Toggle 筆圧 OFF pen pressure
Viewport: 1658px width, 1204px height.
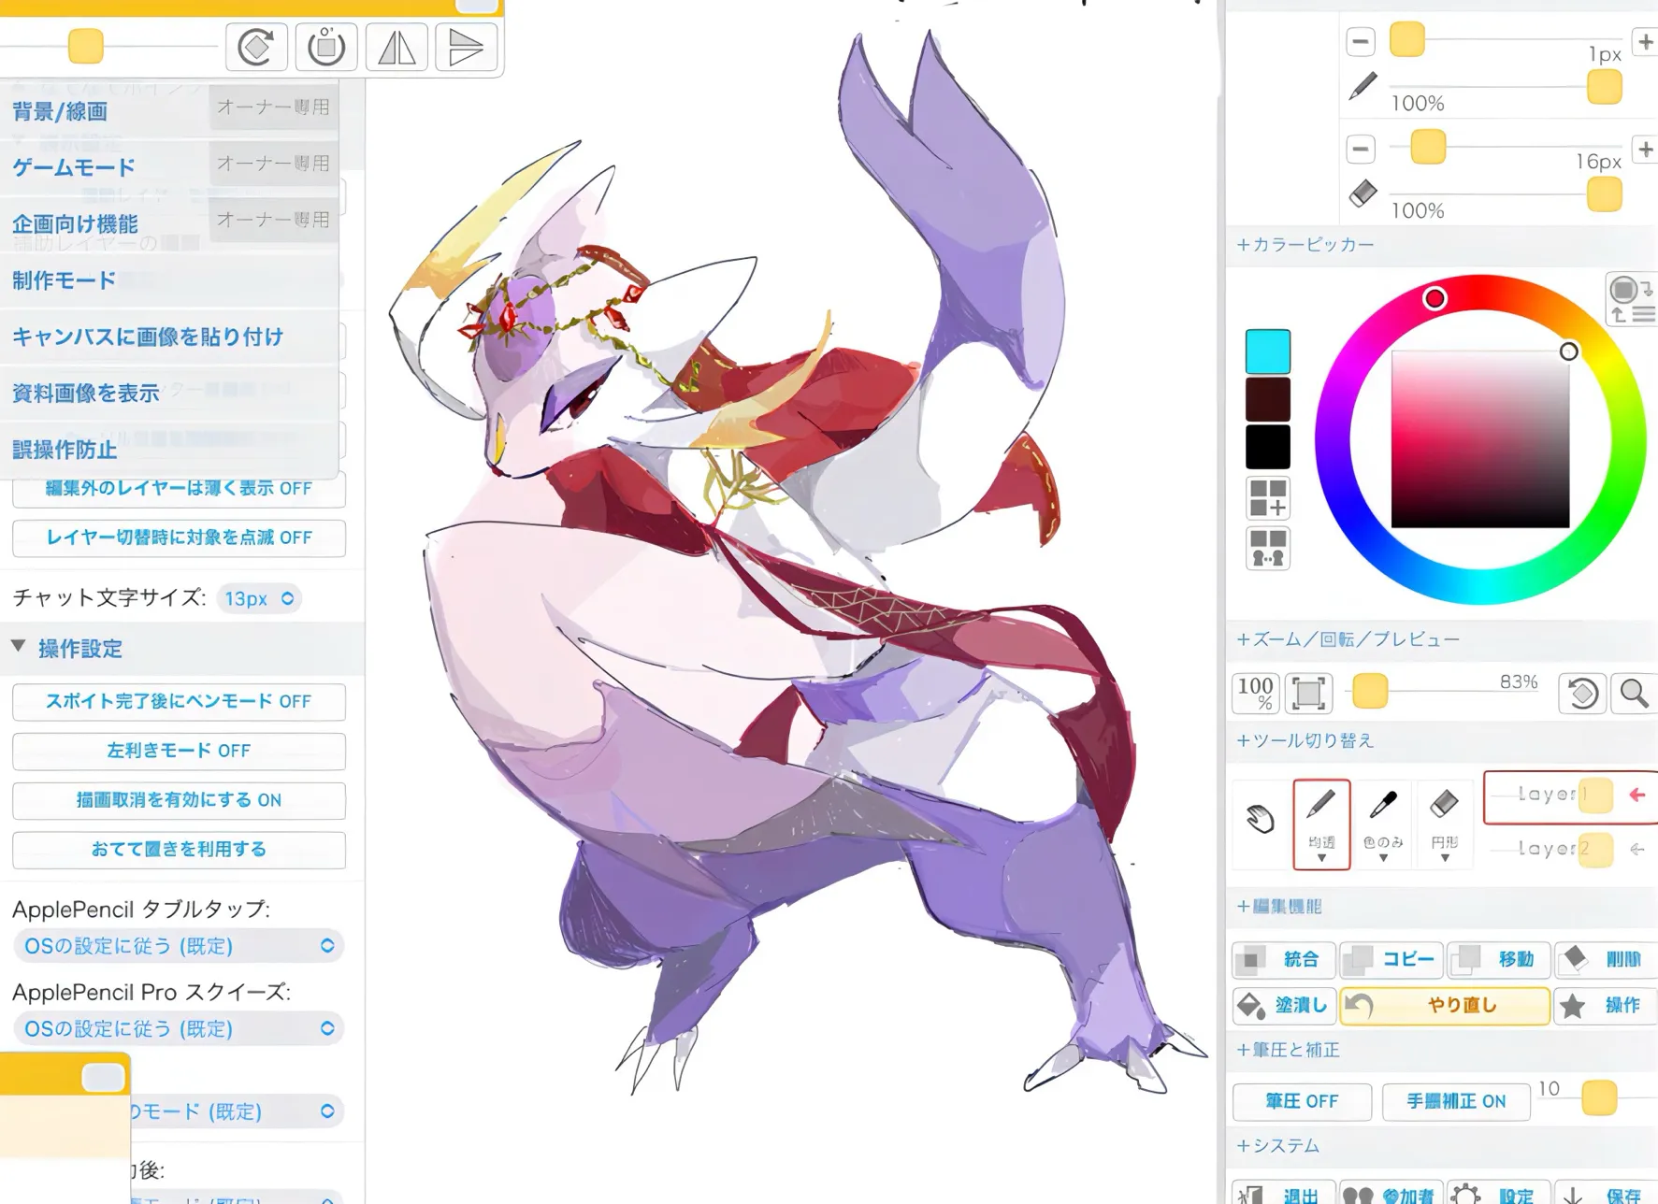[x=1302, y=1101]
